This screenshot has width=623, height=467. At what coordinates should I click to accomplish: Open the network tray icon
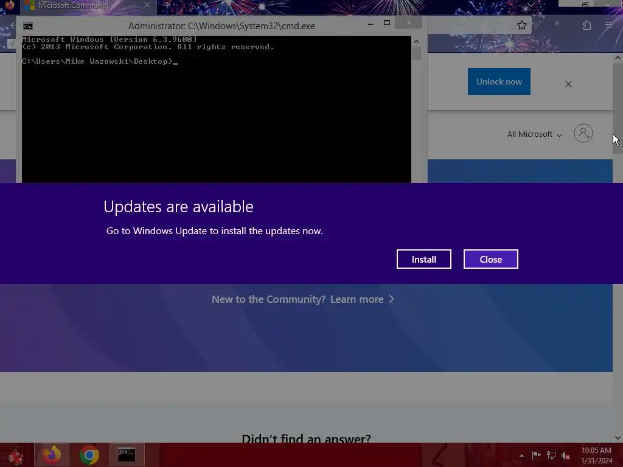click(x=551, y=455)
